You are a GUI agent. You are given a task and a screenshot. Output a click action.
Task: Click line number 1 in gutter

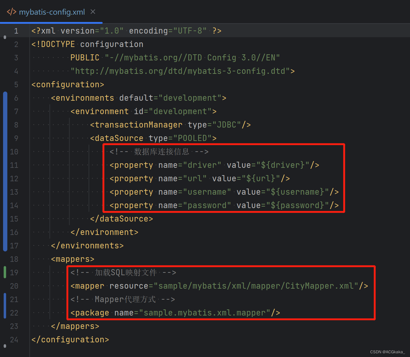(16, 31)
